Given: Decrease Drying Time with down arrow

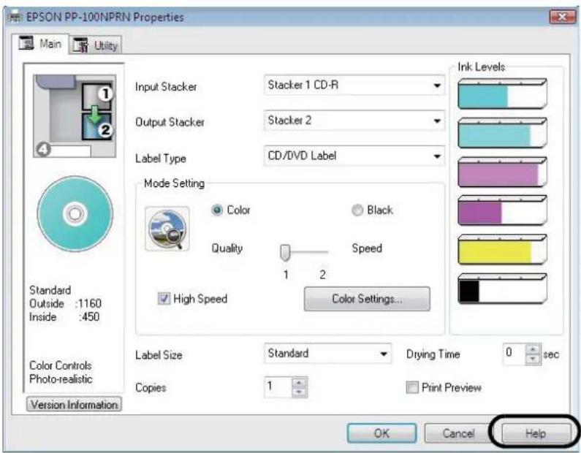Looking at the screenshot, I should coord(533,358).
